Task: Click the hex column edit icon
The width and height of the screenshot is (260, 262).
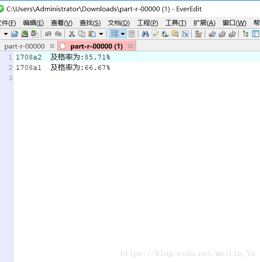Action: pyautogui.click(x=199, y=34)
